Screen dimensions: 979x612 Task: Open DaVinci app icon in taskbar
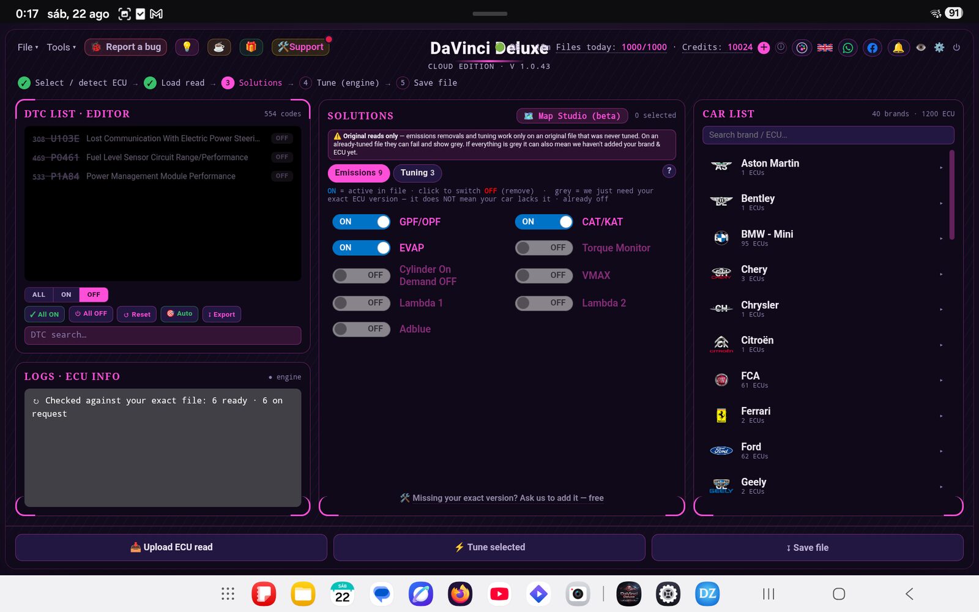(x=629, y=594)
